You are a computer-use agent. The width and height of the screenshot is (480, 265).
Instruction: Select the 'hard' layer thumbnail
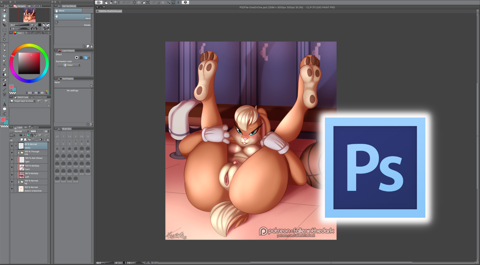pyautogui.click(x=22, y=167)
